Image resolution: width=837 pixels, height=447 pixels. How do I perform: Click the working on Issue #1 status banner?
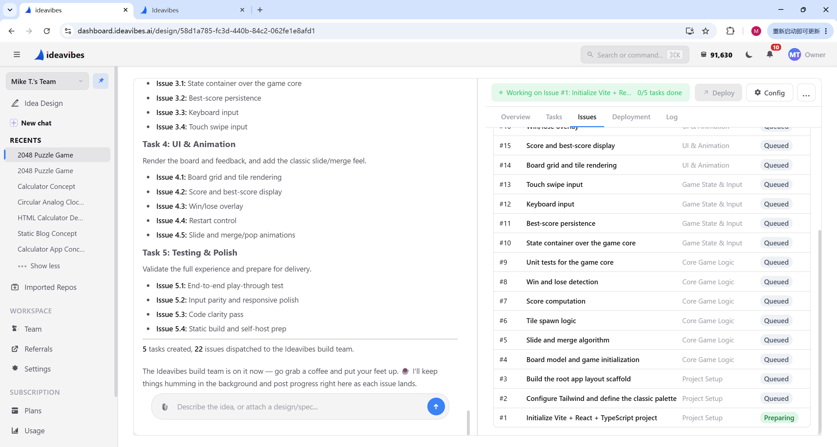(590, 93)
